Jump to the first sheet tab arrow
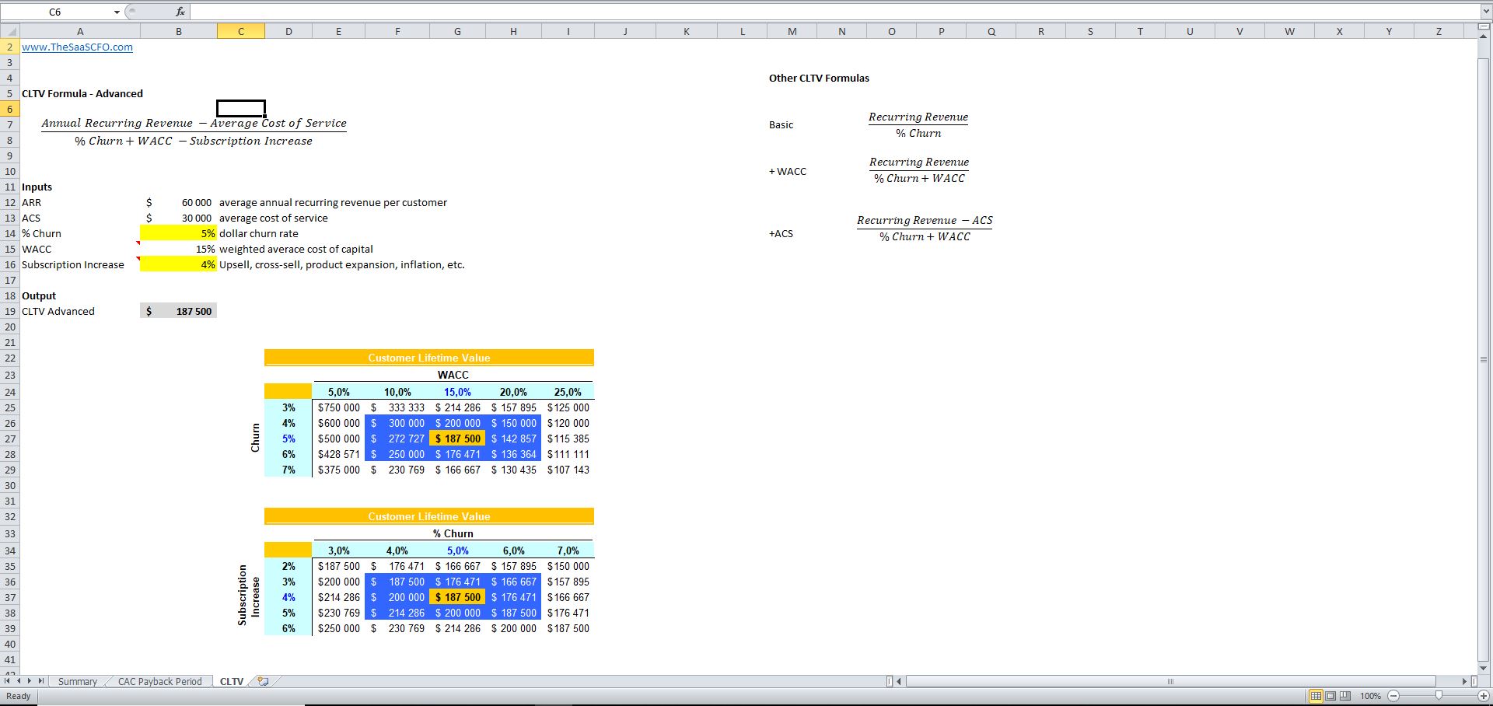Image resolution: width=1493 pixels, height=706 pixels. 6,681
